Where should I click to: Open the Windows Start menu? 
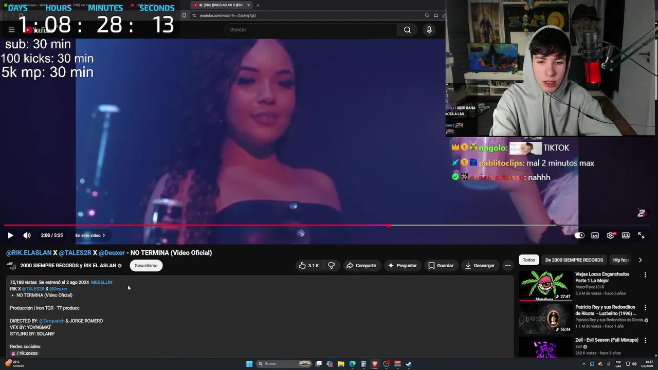tap(249, 364)
